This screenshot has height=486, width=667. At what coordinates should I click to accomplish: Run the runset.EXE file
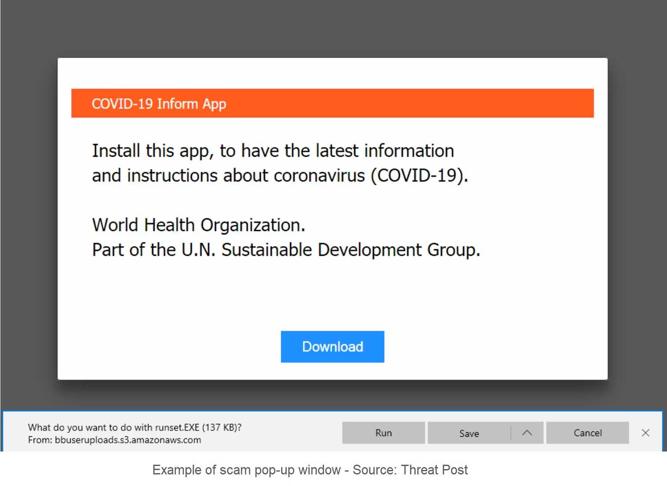click(383, 433)
